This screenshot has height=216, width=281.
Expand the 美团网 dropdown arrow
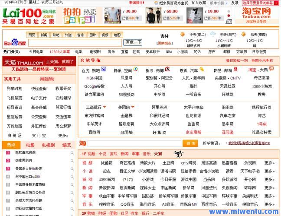(x=133, y=107)
